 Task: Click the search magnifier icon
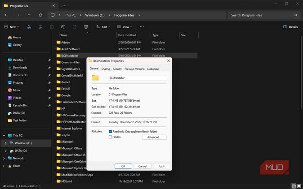coord(296,15)
